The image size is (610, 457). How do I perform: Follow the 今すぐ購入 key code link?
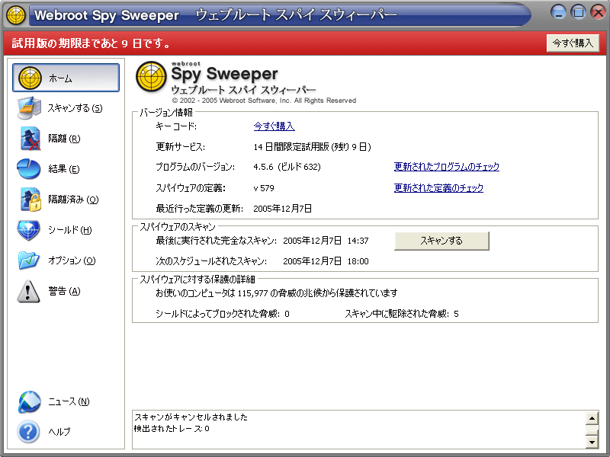click(x=274, y=126)
